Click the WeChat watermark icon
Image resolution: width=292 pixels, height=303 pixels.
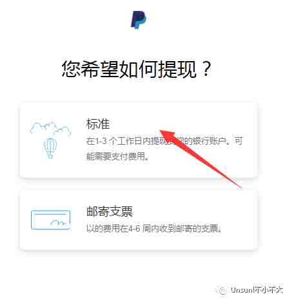(221, 290)
